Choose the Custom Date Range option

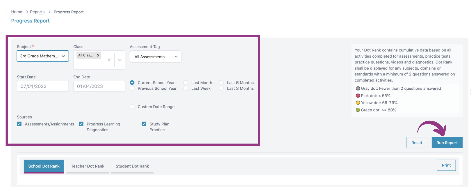tap(132, 107)
